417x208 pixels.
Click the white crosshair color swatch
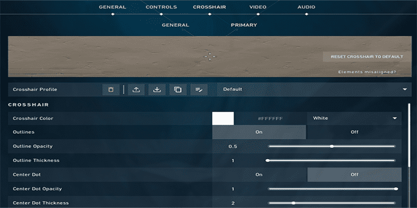223,118
